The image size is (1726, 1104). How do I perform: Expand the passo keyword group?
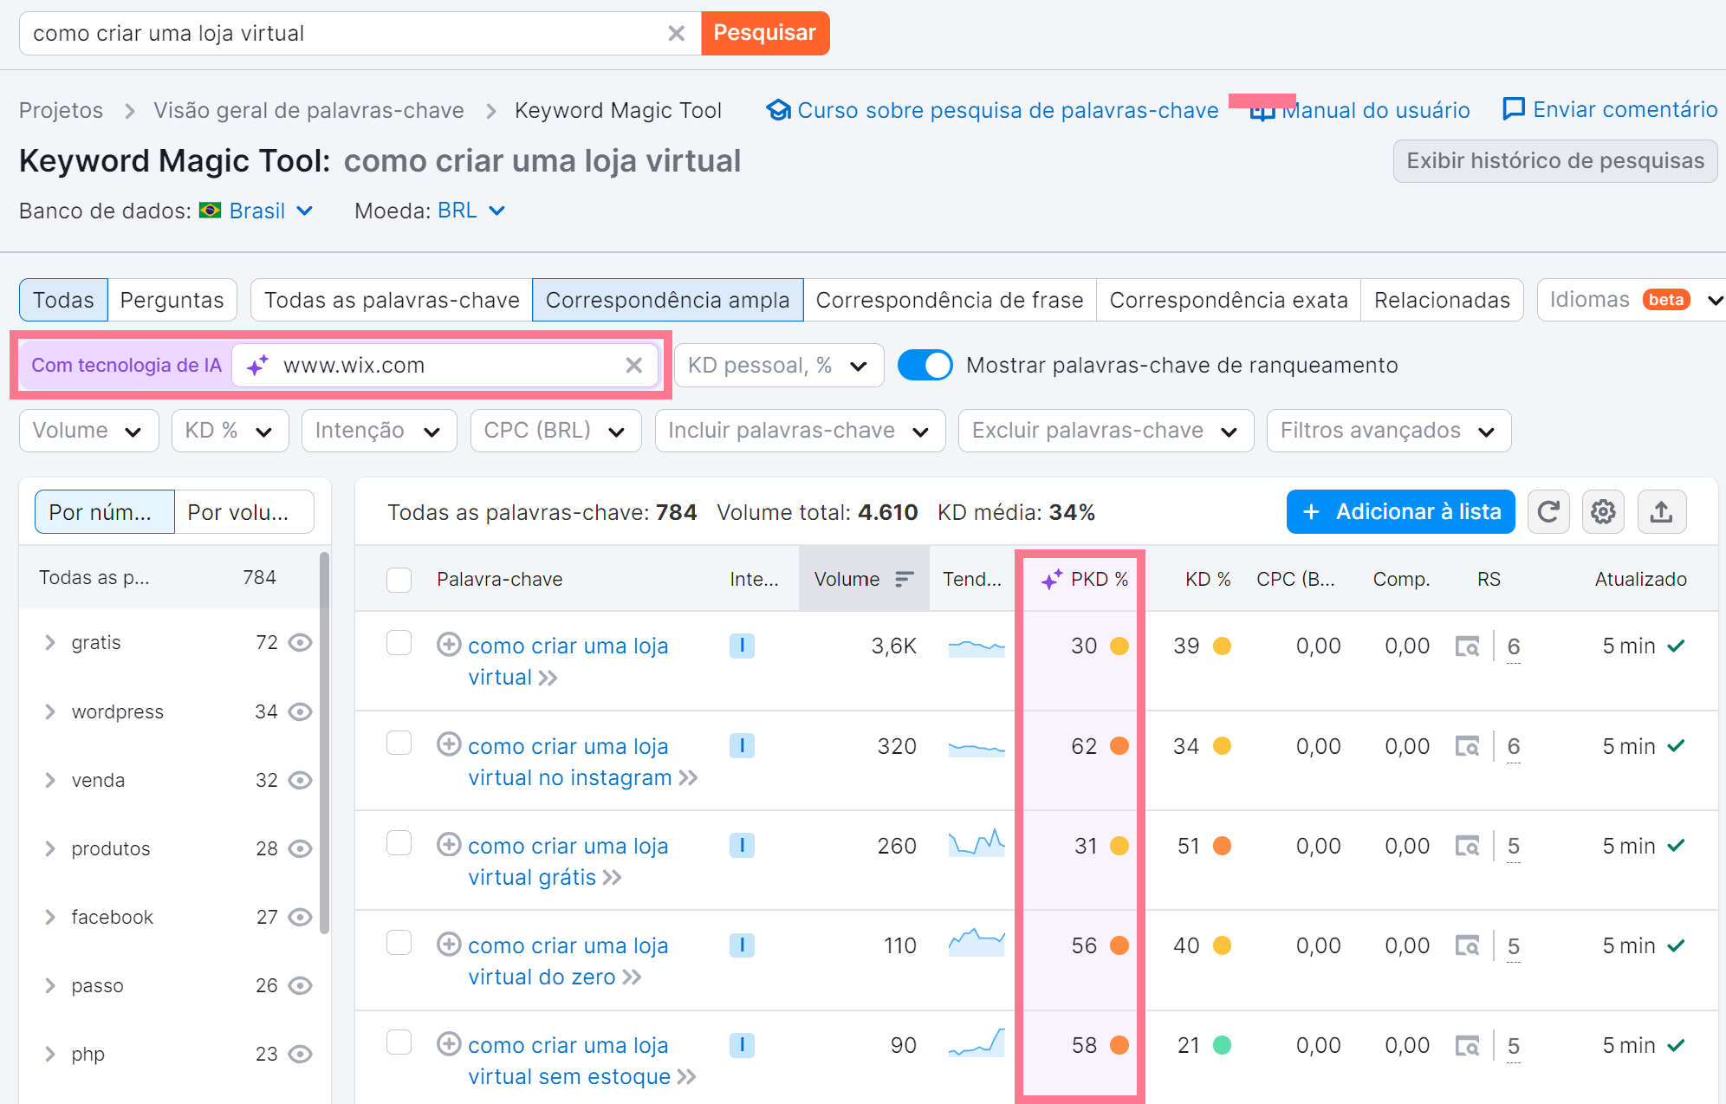click(50, 985)
